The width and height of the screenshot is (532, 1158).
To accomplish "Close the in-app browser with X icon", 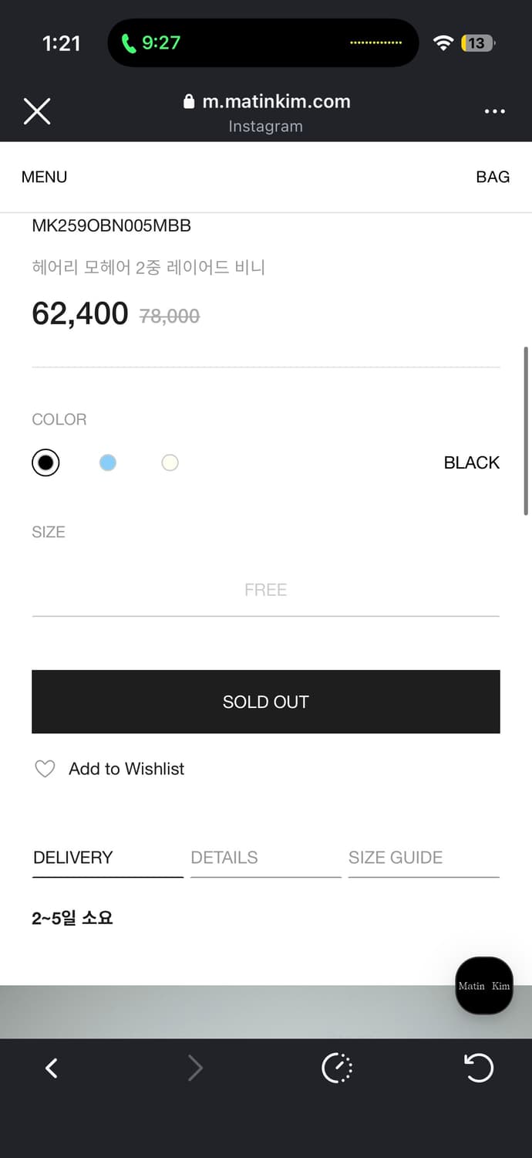I will pyautogui.click(x=37, y=111).
